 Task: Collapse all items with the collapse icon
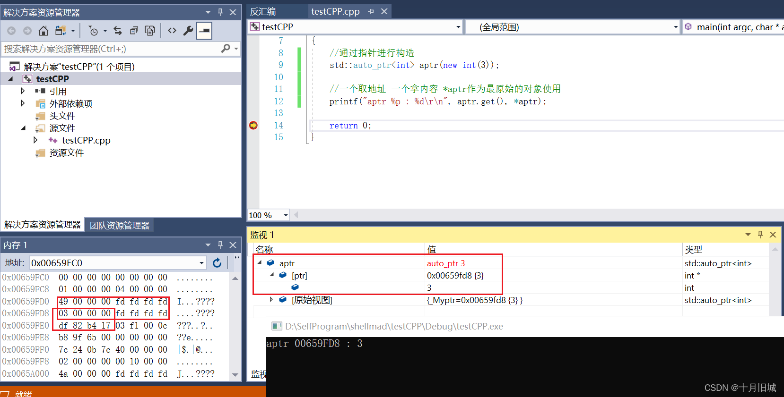(x=134, y=31)
